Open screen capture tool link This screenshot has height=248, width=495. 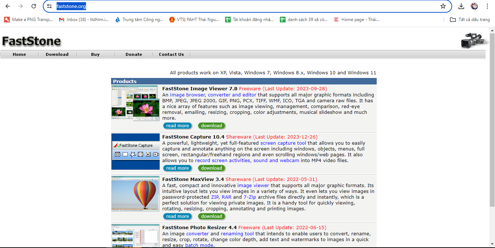283,143
